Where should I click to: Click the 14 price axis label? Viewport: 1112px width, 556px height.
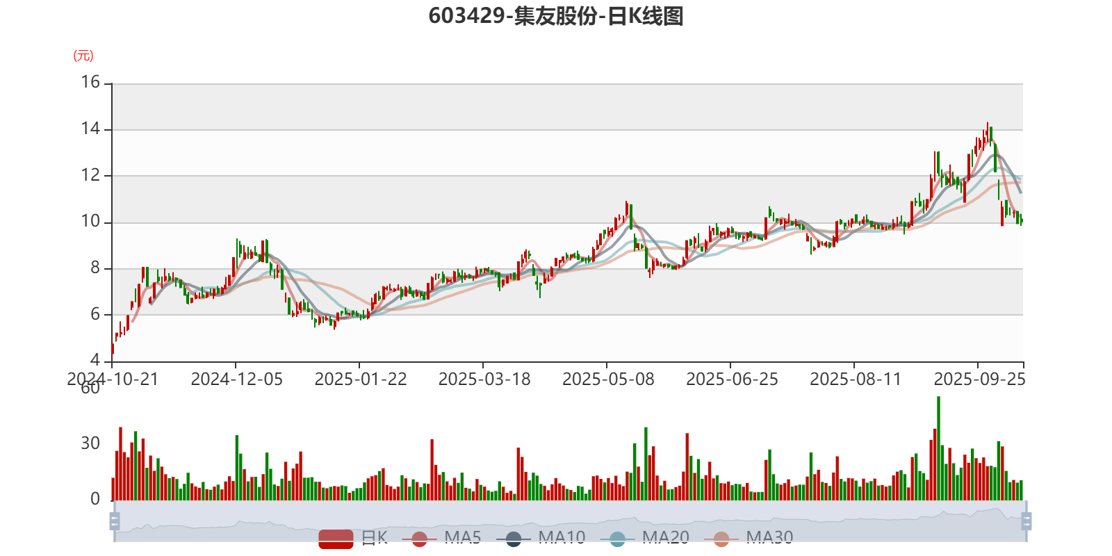pyautogui.click(x=90, y=129)
